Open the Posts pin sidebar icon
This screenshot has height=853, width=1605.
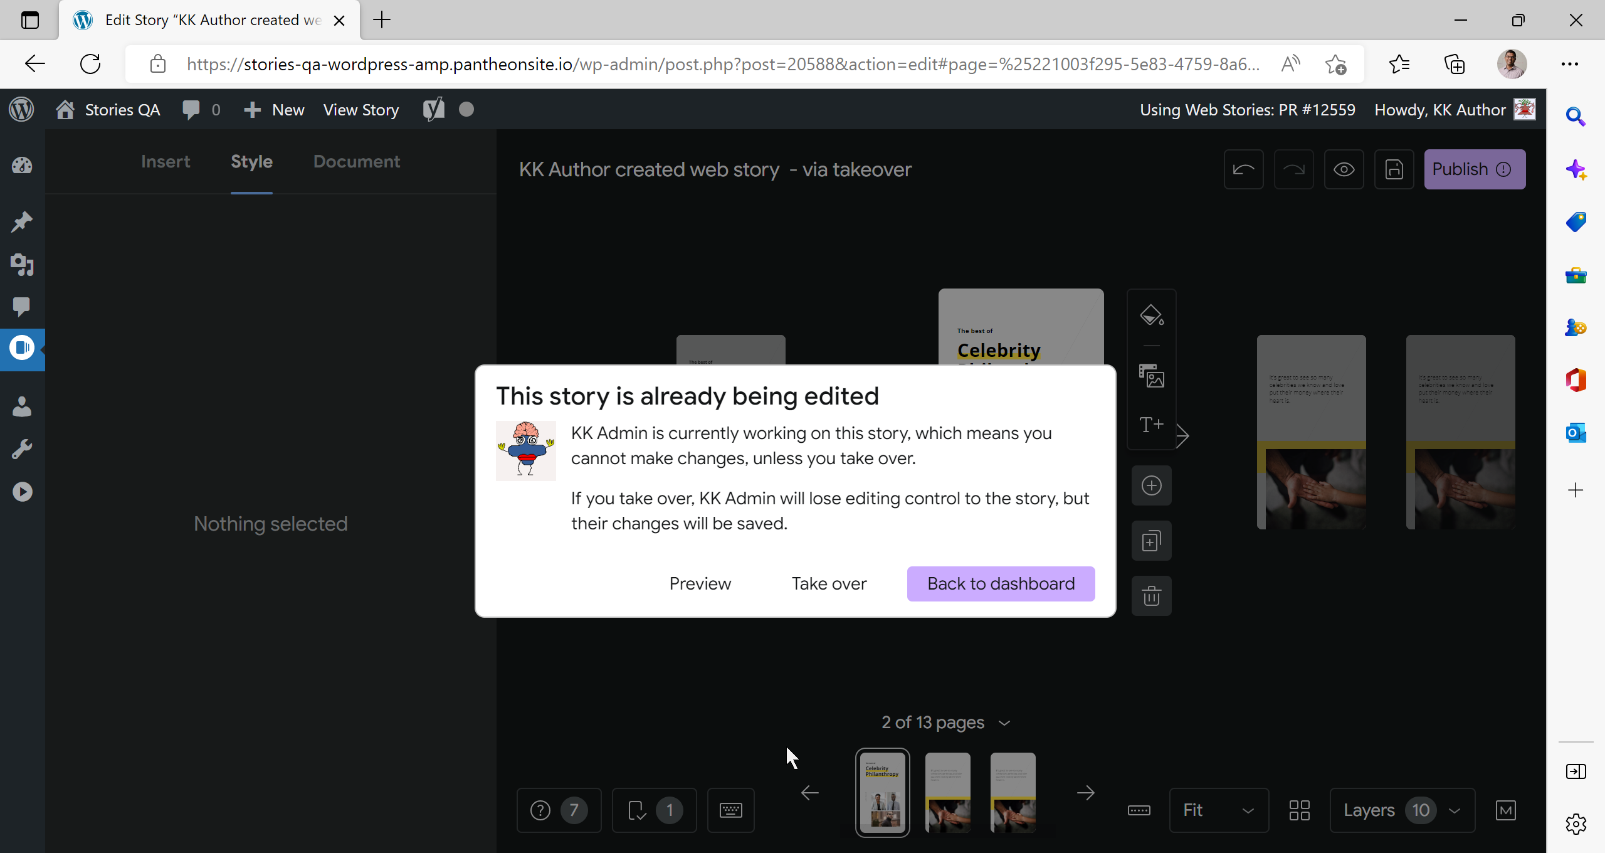click(x=22, y=221)
